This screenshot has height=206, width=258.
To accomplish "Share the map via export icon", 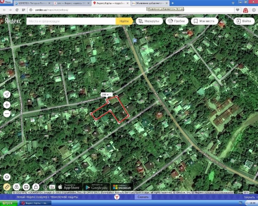I will click(36, 187).
